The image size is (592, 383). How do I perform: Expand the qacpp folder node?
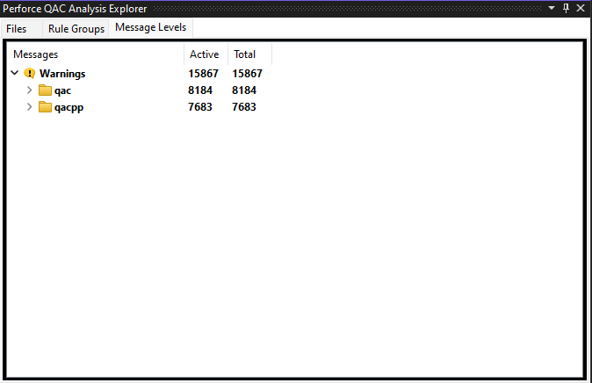pyautogui.click(x=29, y=107)
